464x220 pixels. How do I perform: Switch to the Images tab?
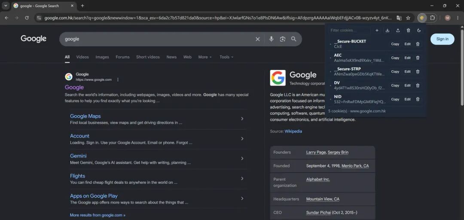pyautogui.click(x=102, y=57)
